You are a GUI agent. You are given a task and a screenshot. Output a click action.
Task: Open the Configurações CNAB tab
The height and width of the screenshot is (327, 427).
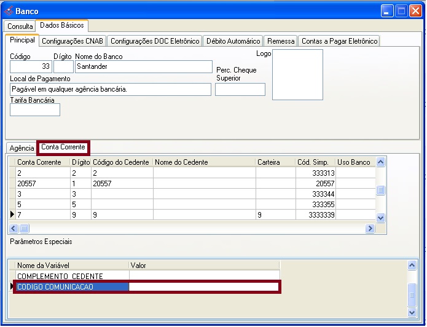73,41
